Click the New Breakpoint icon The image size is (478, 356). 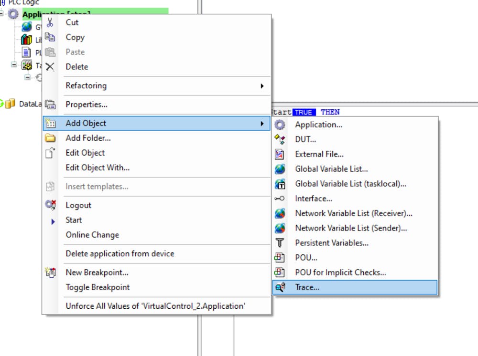tap(50, 272)
